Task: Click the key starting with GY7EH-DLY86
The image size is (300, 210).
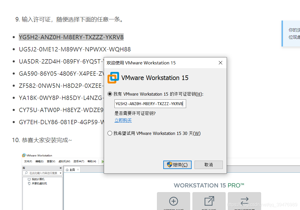Action: (x=61, y=122)
